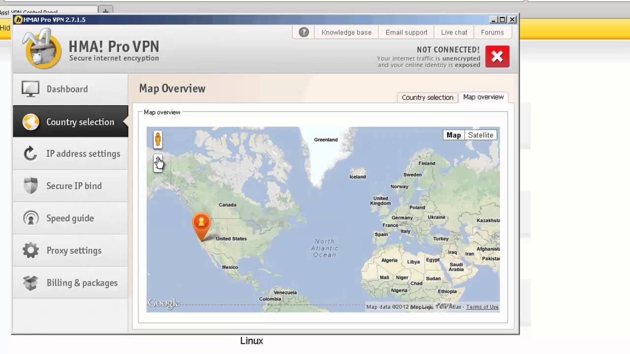The image size is (630, 354).
Task: Click the Algeria label on map
Action: tap(389, 261)
